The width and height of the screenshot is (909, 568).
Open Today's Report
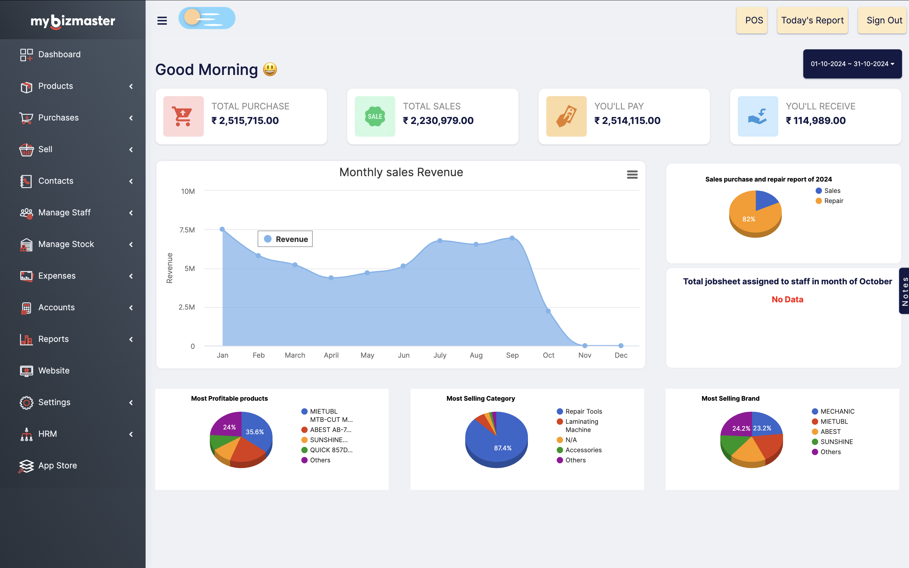point(812,20)
